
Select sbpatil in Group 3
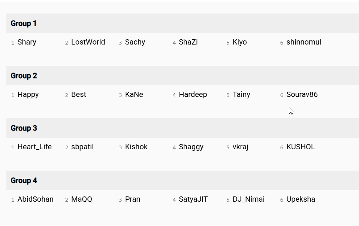(x=82, y=147)
